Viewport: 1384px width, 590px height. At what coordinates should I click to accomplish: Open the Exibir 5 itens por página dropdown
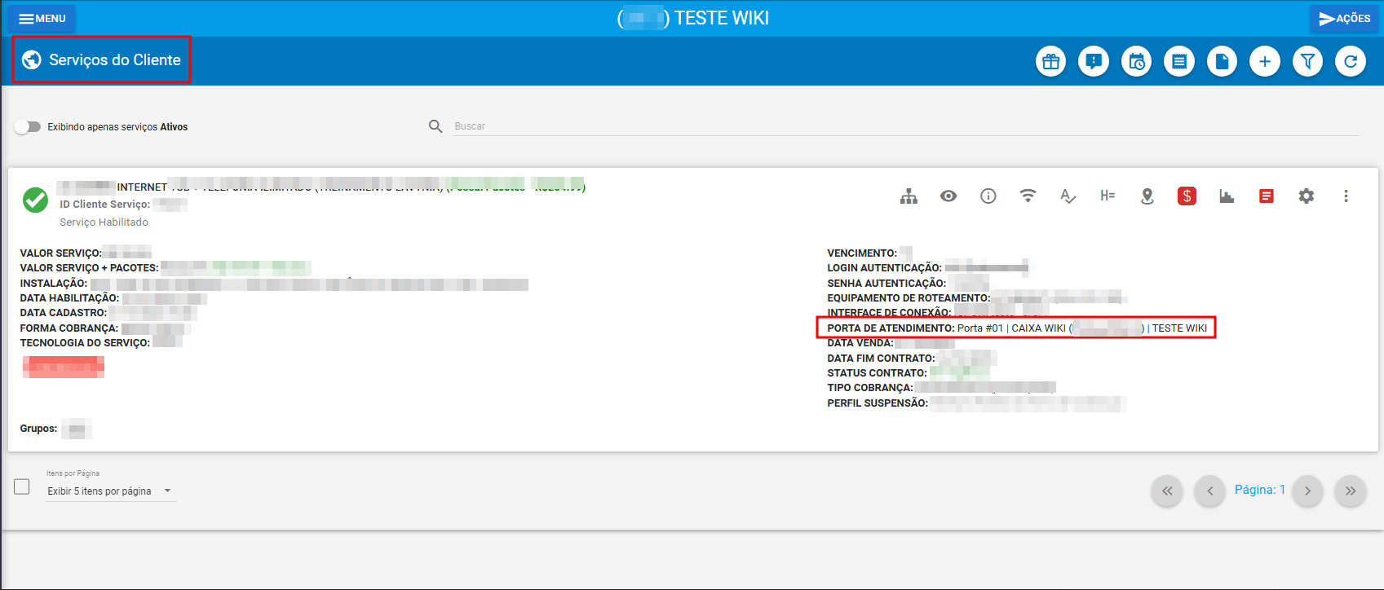pos(111,491)
